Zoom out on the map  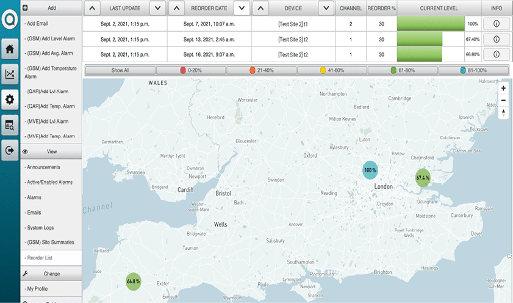point(503,100)
